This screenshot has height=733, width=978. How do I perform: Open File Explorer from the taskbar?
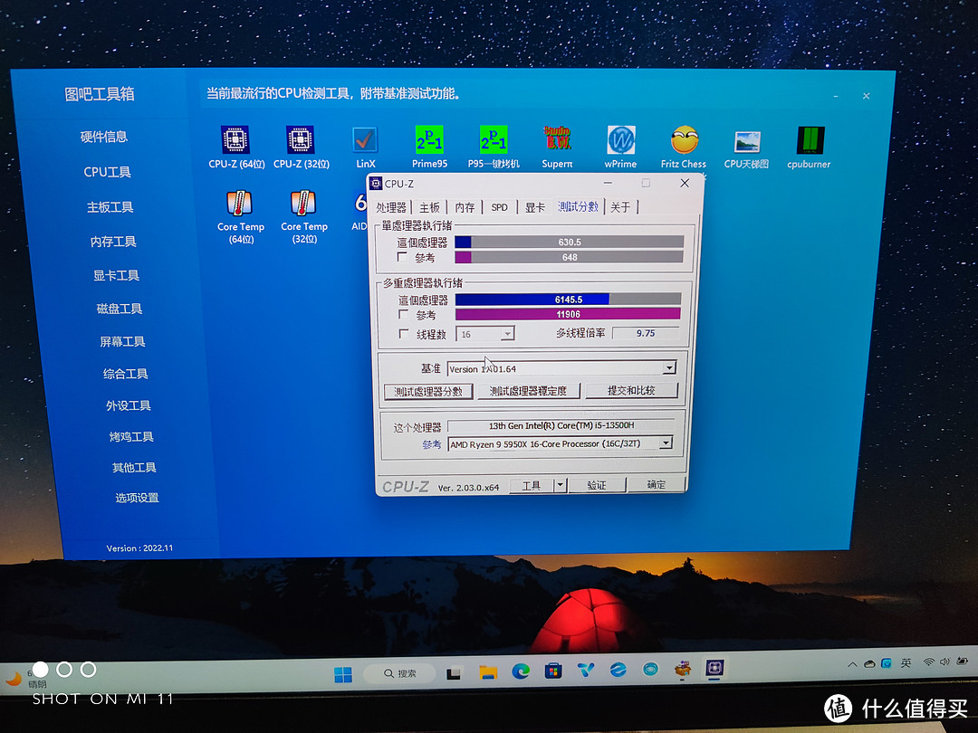pyautogui.click(x=488, y=671)
